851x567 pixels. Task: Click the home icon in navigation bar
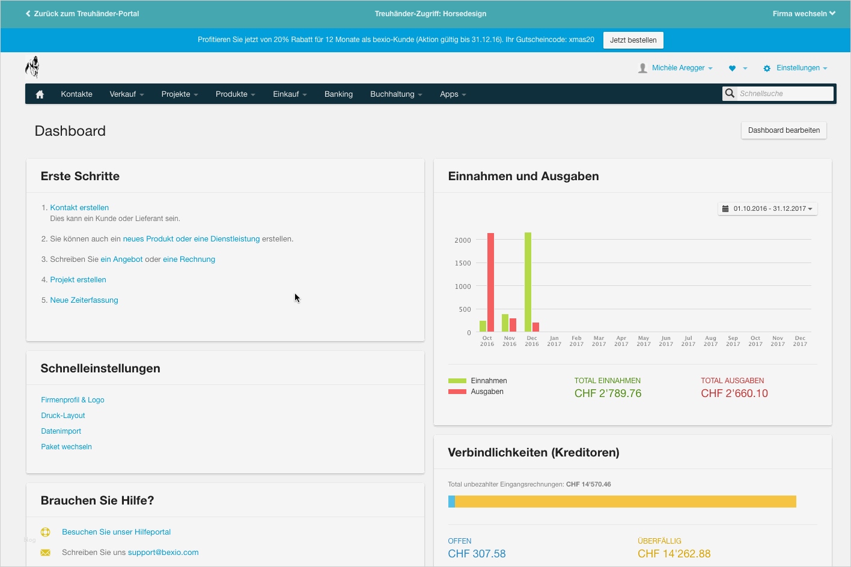pos(40,94)
